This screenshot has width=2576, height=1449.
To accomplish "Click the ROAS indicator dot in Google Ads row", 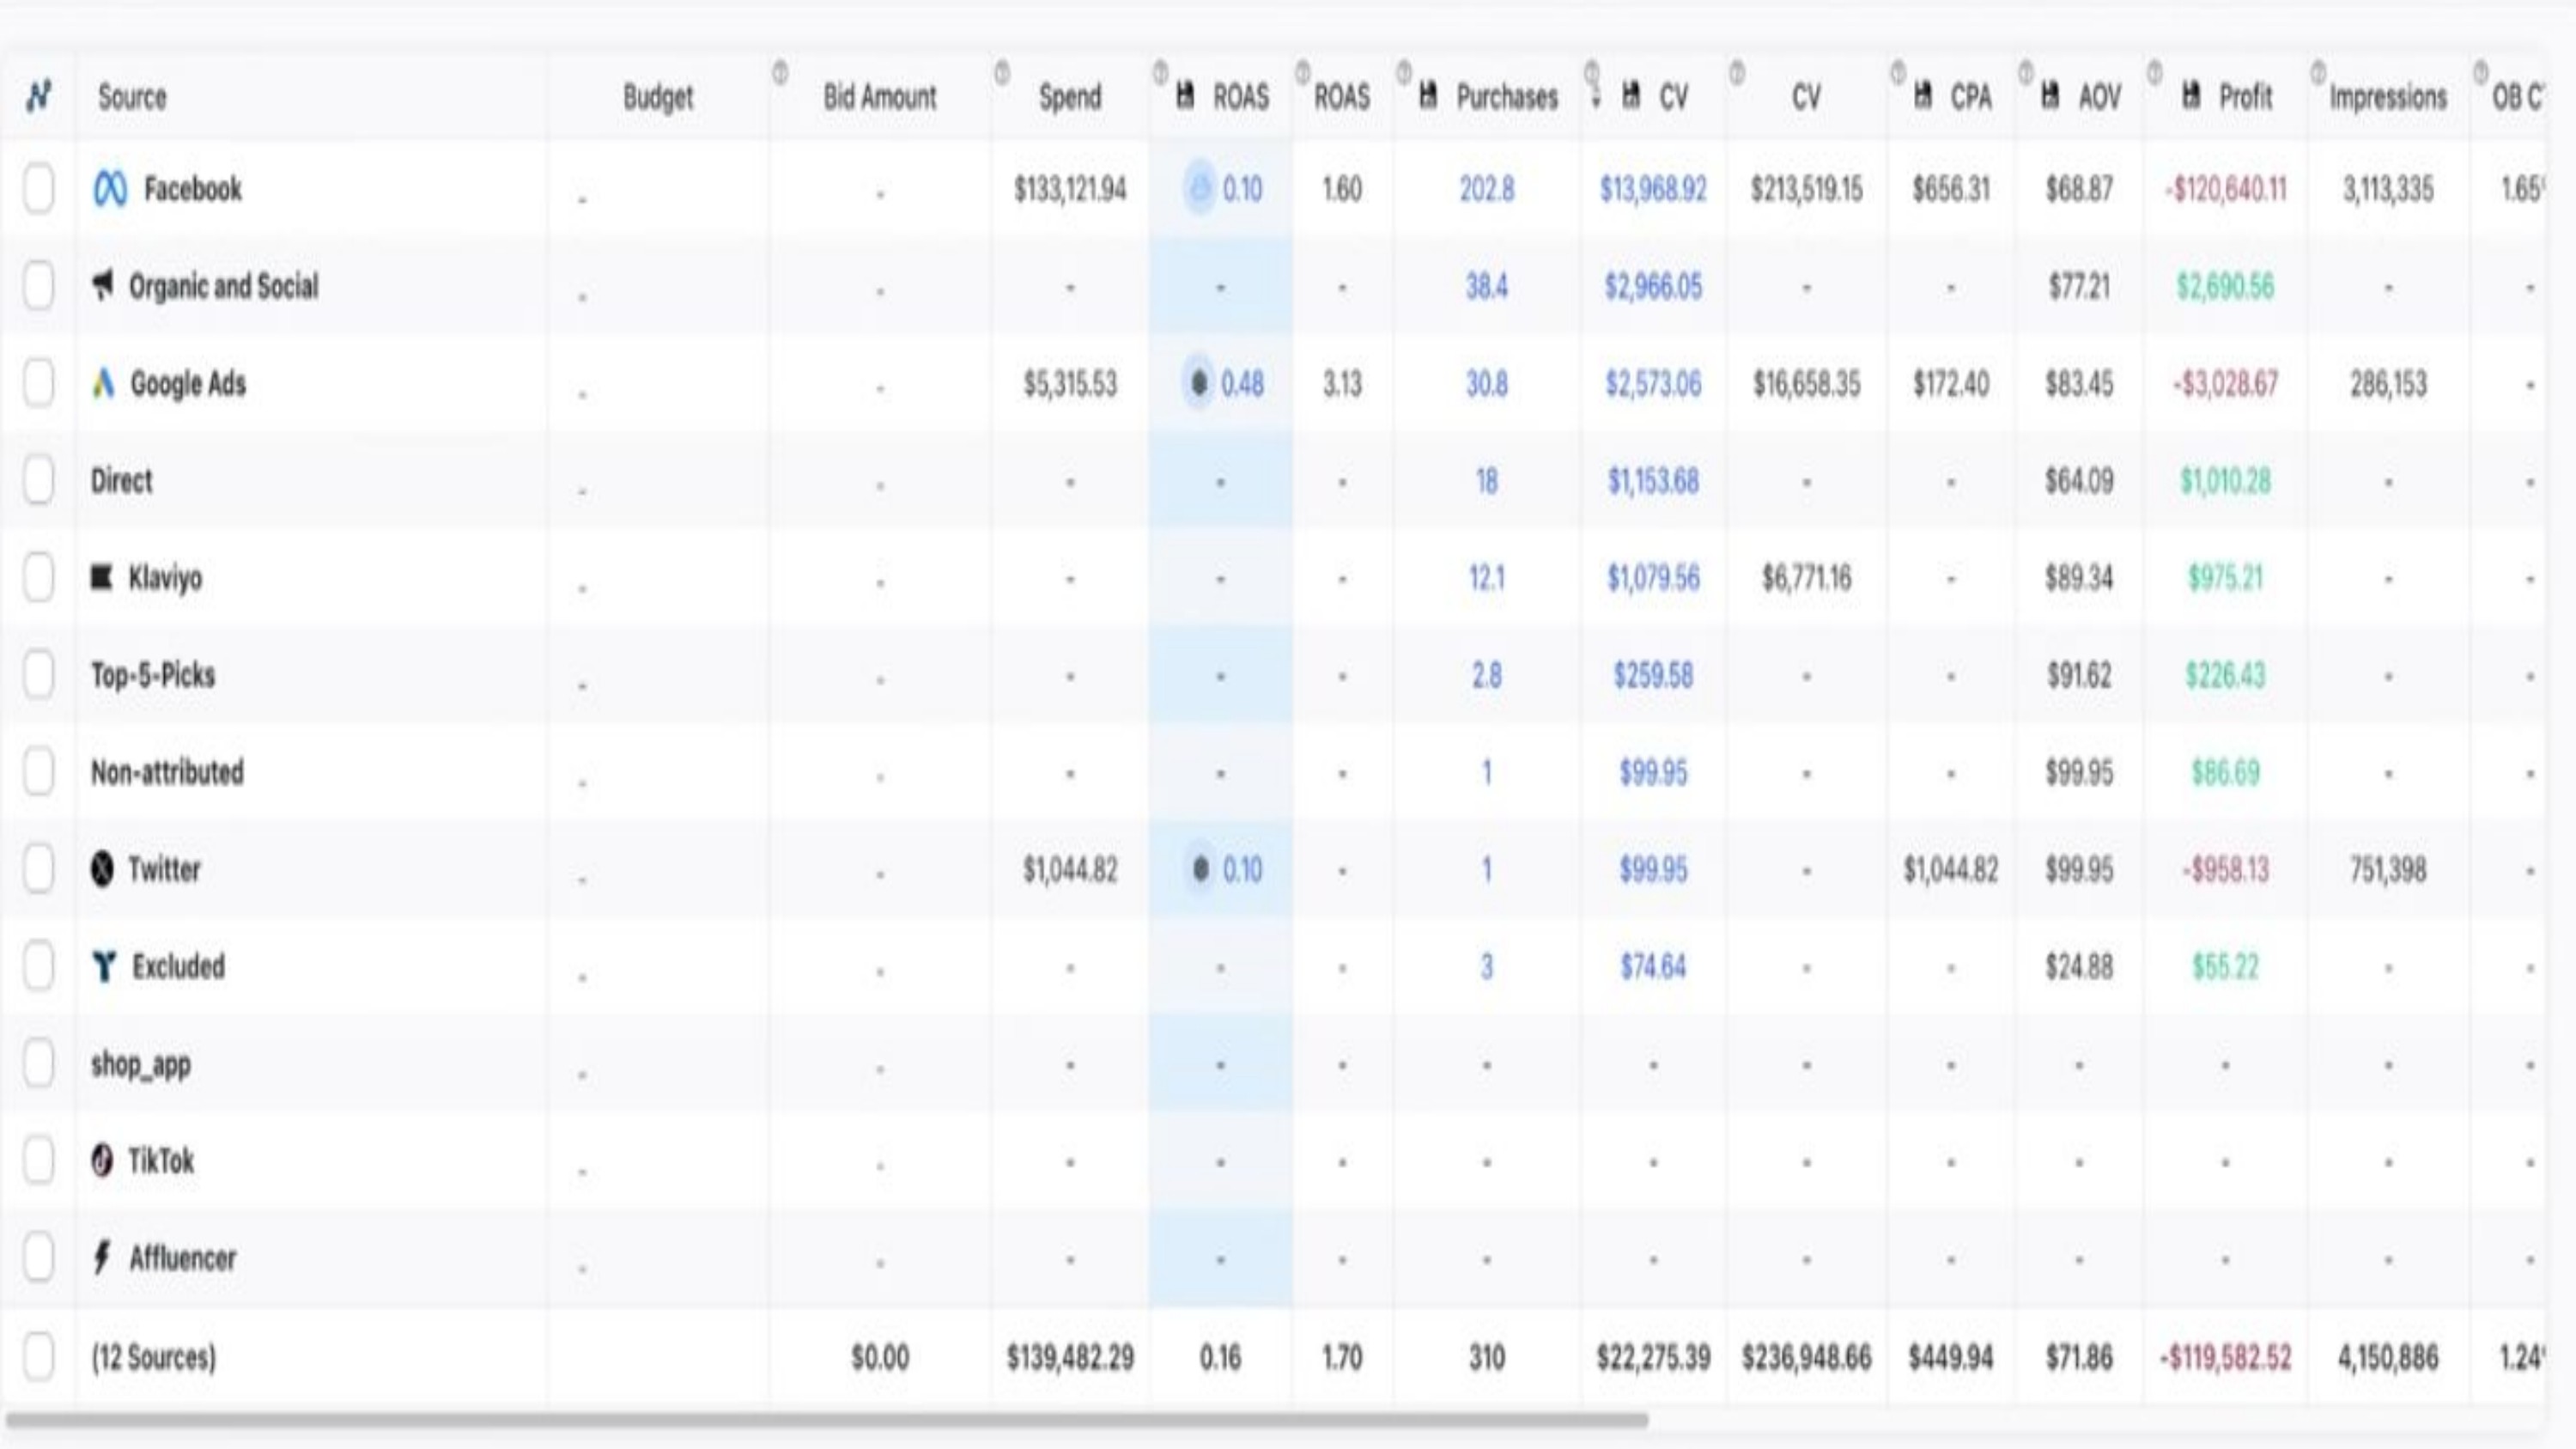I will [x=1199, y=383].
